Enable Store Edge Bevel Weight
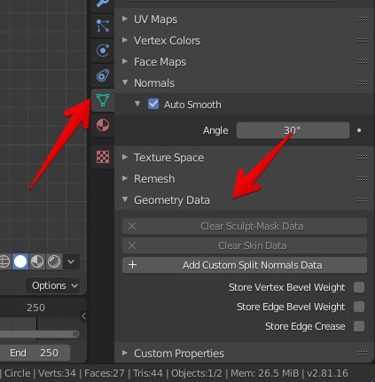 coord(359,307)
